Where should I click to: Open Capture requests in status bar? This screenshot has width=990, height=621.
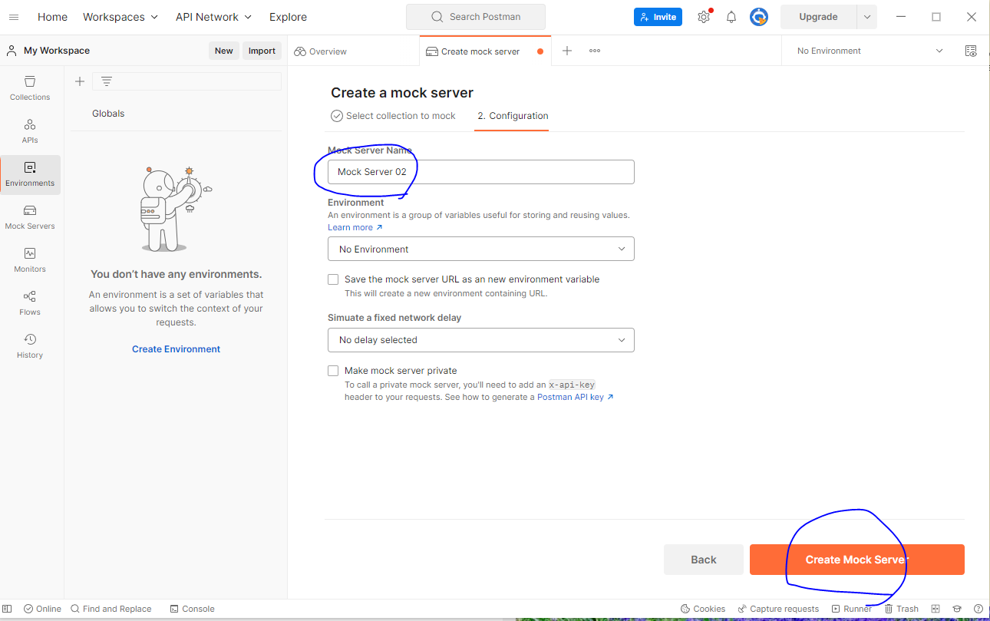pos(778,609)
